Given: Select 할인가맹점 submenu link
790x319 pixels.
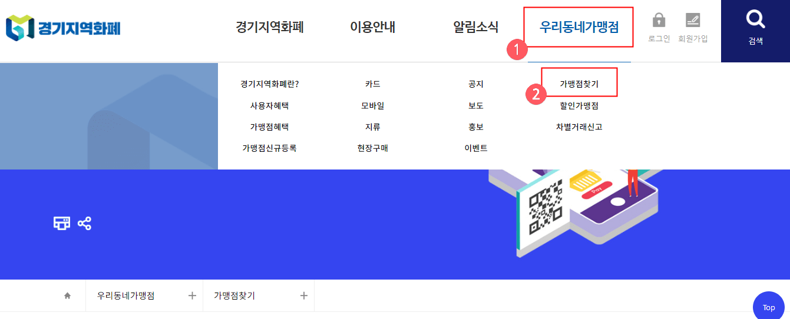Looking at the screenshot, I should pyautogui.click(x=579, y=106).
